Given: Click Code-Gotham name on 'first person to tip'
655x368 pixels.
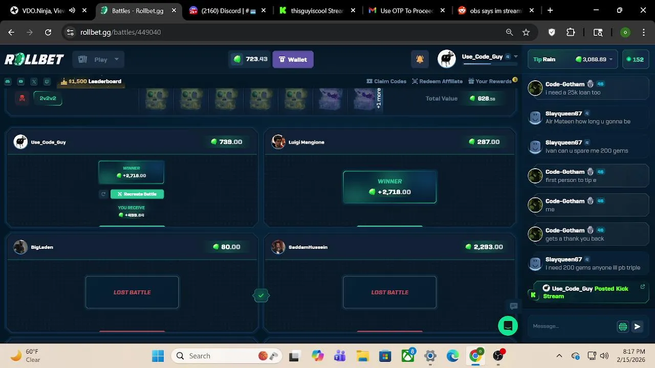Looking at the screenshot, I should [x=564, y=172].
